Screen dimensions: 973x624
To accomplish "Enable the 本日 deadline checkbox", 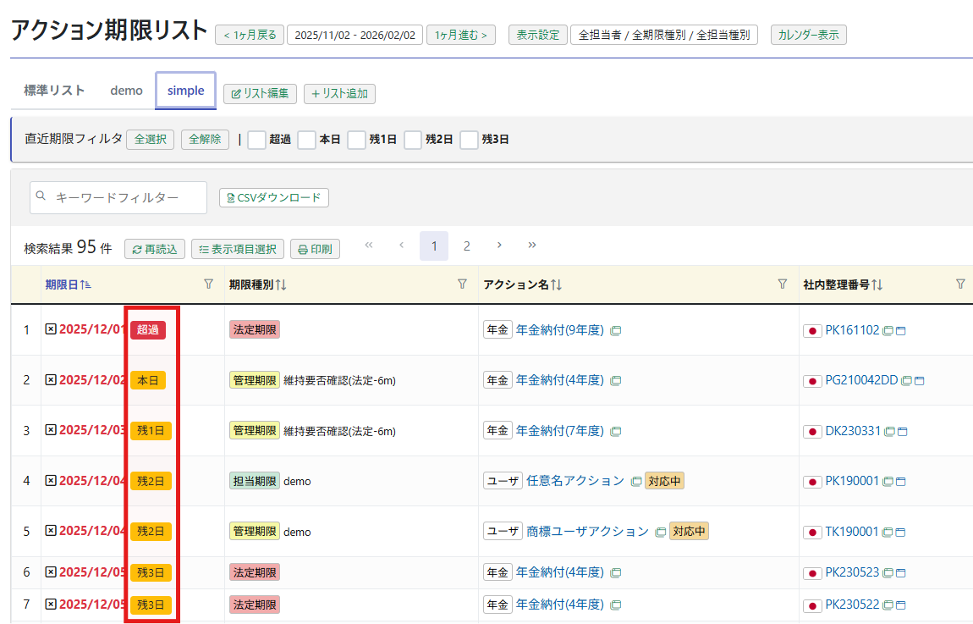I will 307,140.
